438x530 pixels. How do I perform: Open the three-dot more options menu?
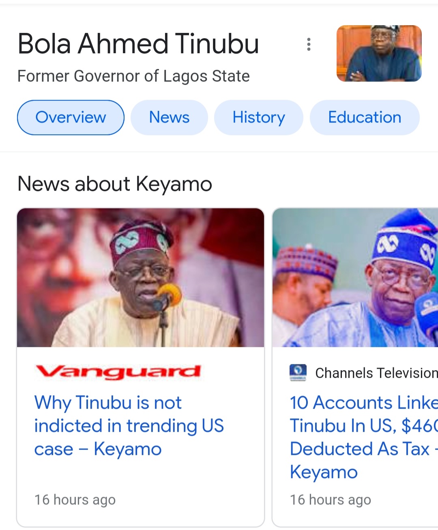coord(309,44)
